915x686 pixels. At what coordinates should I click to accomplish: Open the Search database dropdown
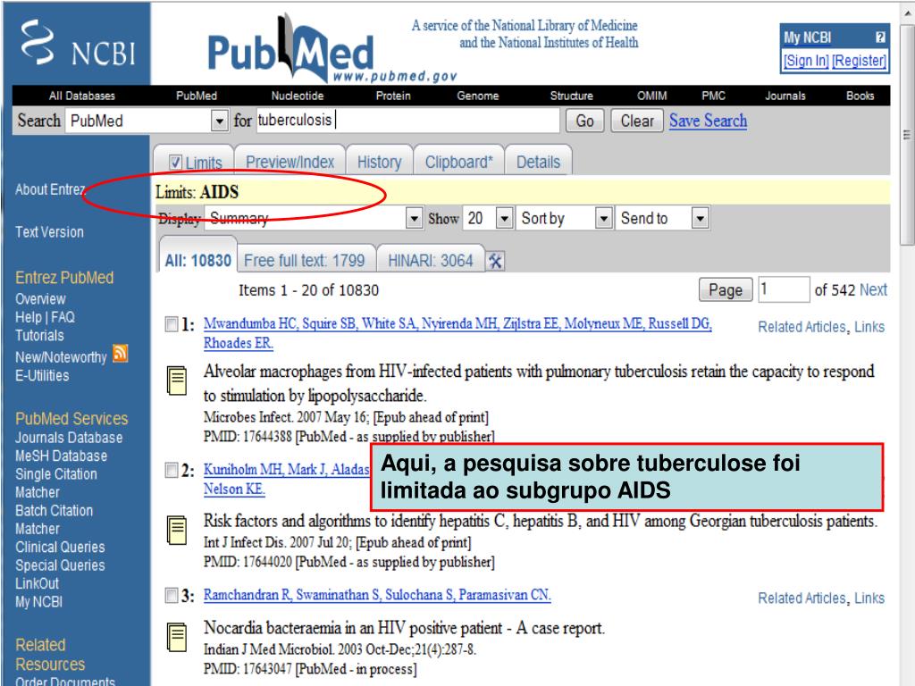click(x=219, y=121)
